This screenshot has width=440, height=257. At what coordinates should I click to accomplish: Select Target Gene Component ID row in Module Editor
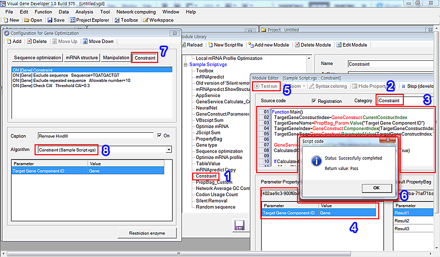(x=319, y=213)
